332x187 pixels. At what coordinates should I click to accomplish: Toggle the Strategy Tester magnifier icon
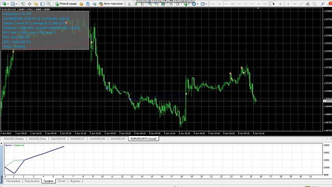[x=49, y=4]
